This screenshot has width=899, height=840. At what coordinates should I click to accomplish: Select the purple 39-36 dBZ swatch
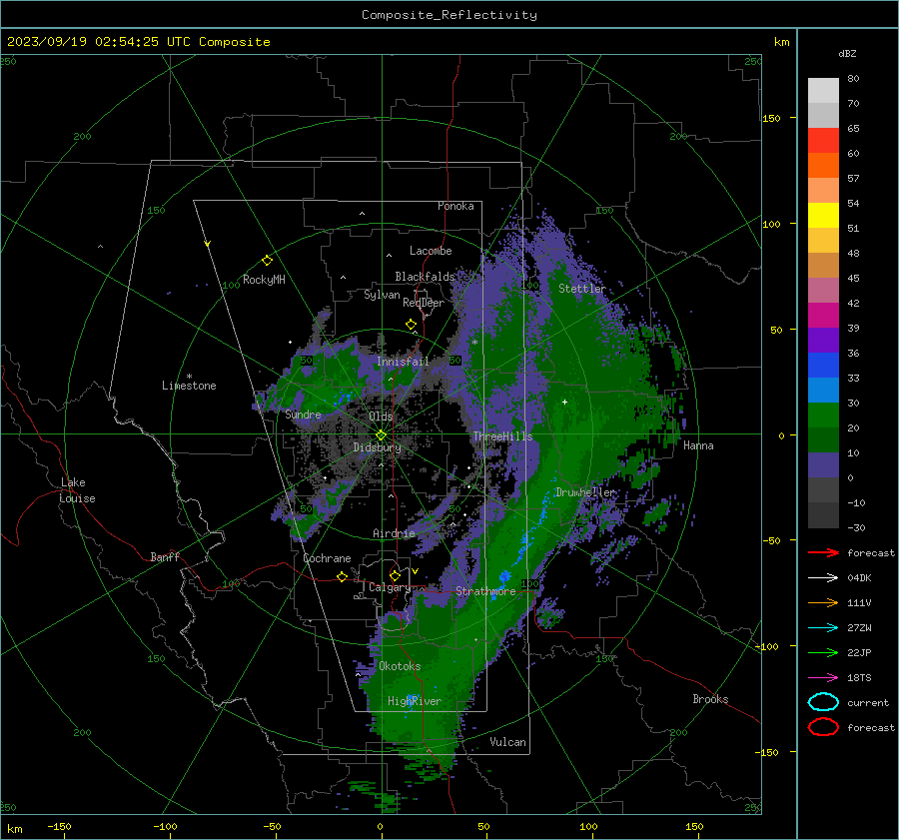tap(823, 341)
